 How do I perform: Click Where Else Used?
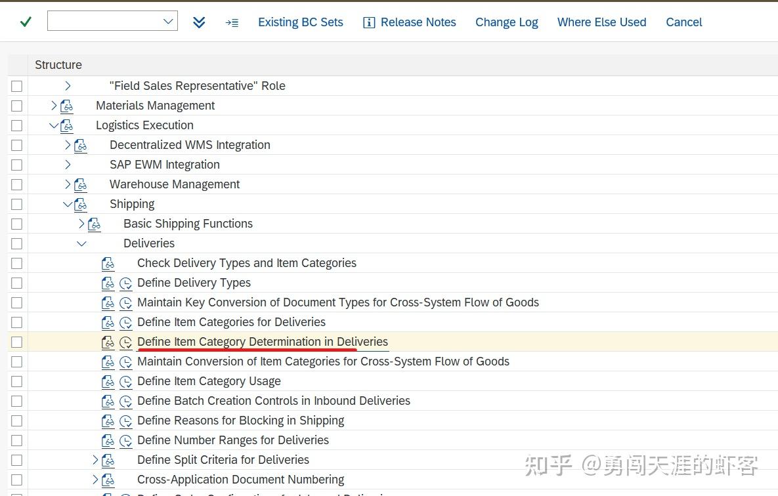601,22
